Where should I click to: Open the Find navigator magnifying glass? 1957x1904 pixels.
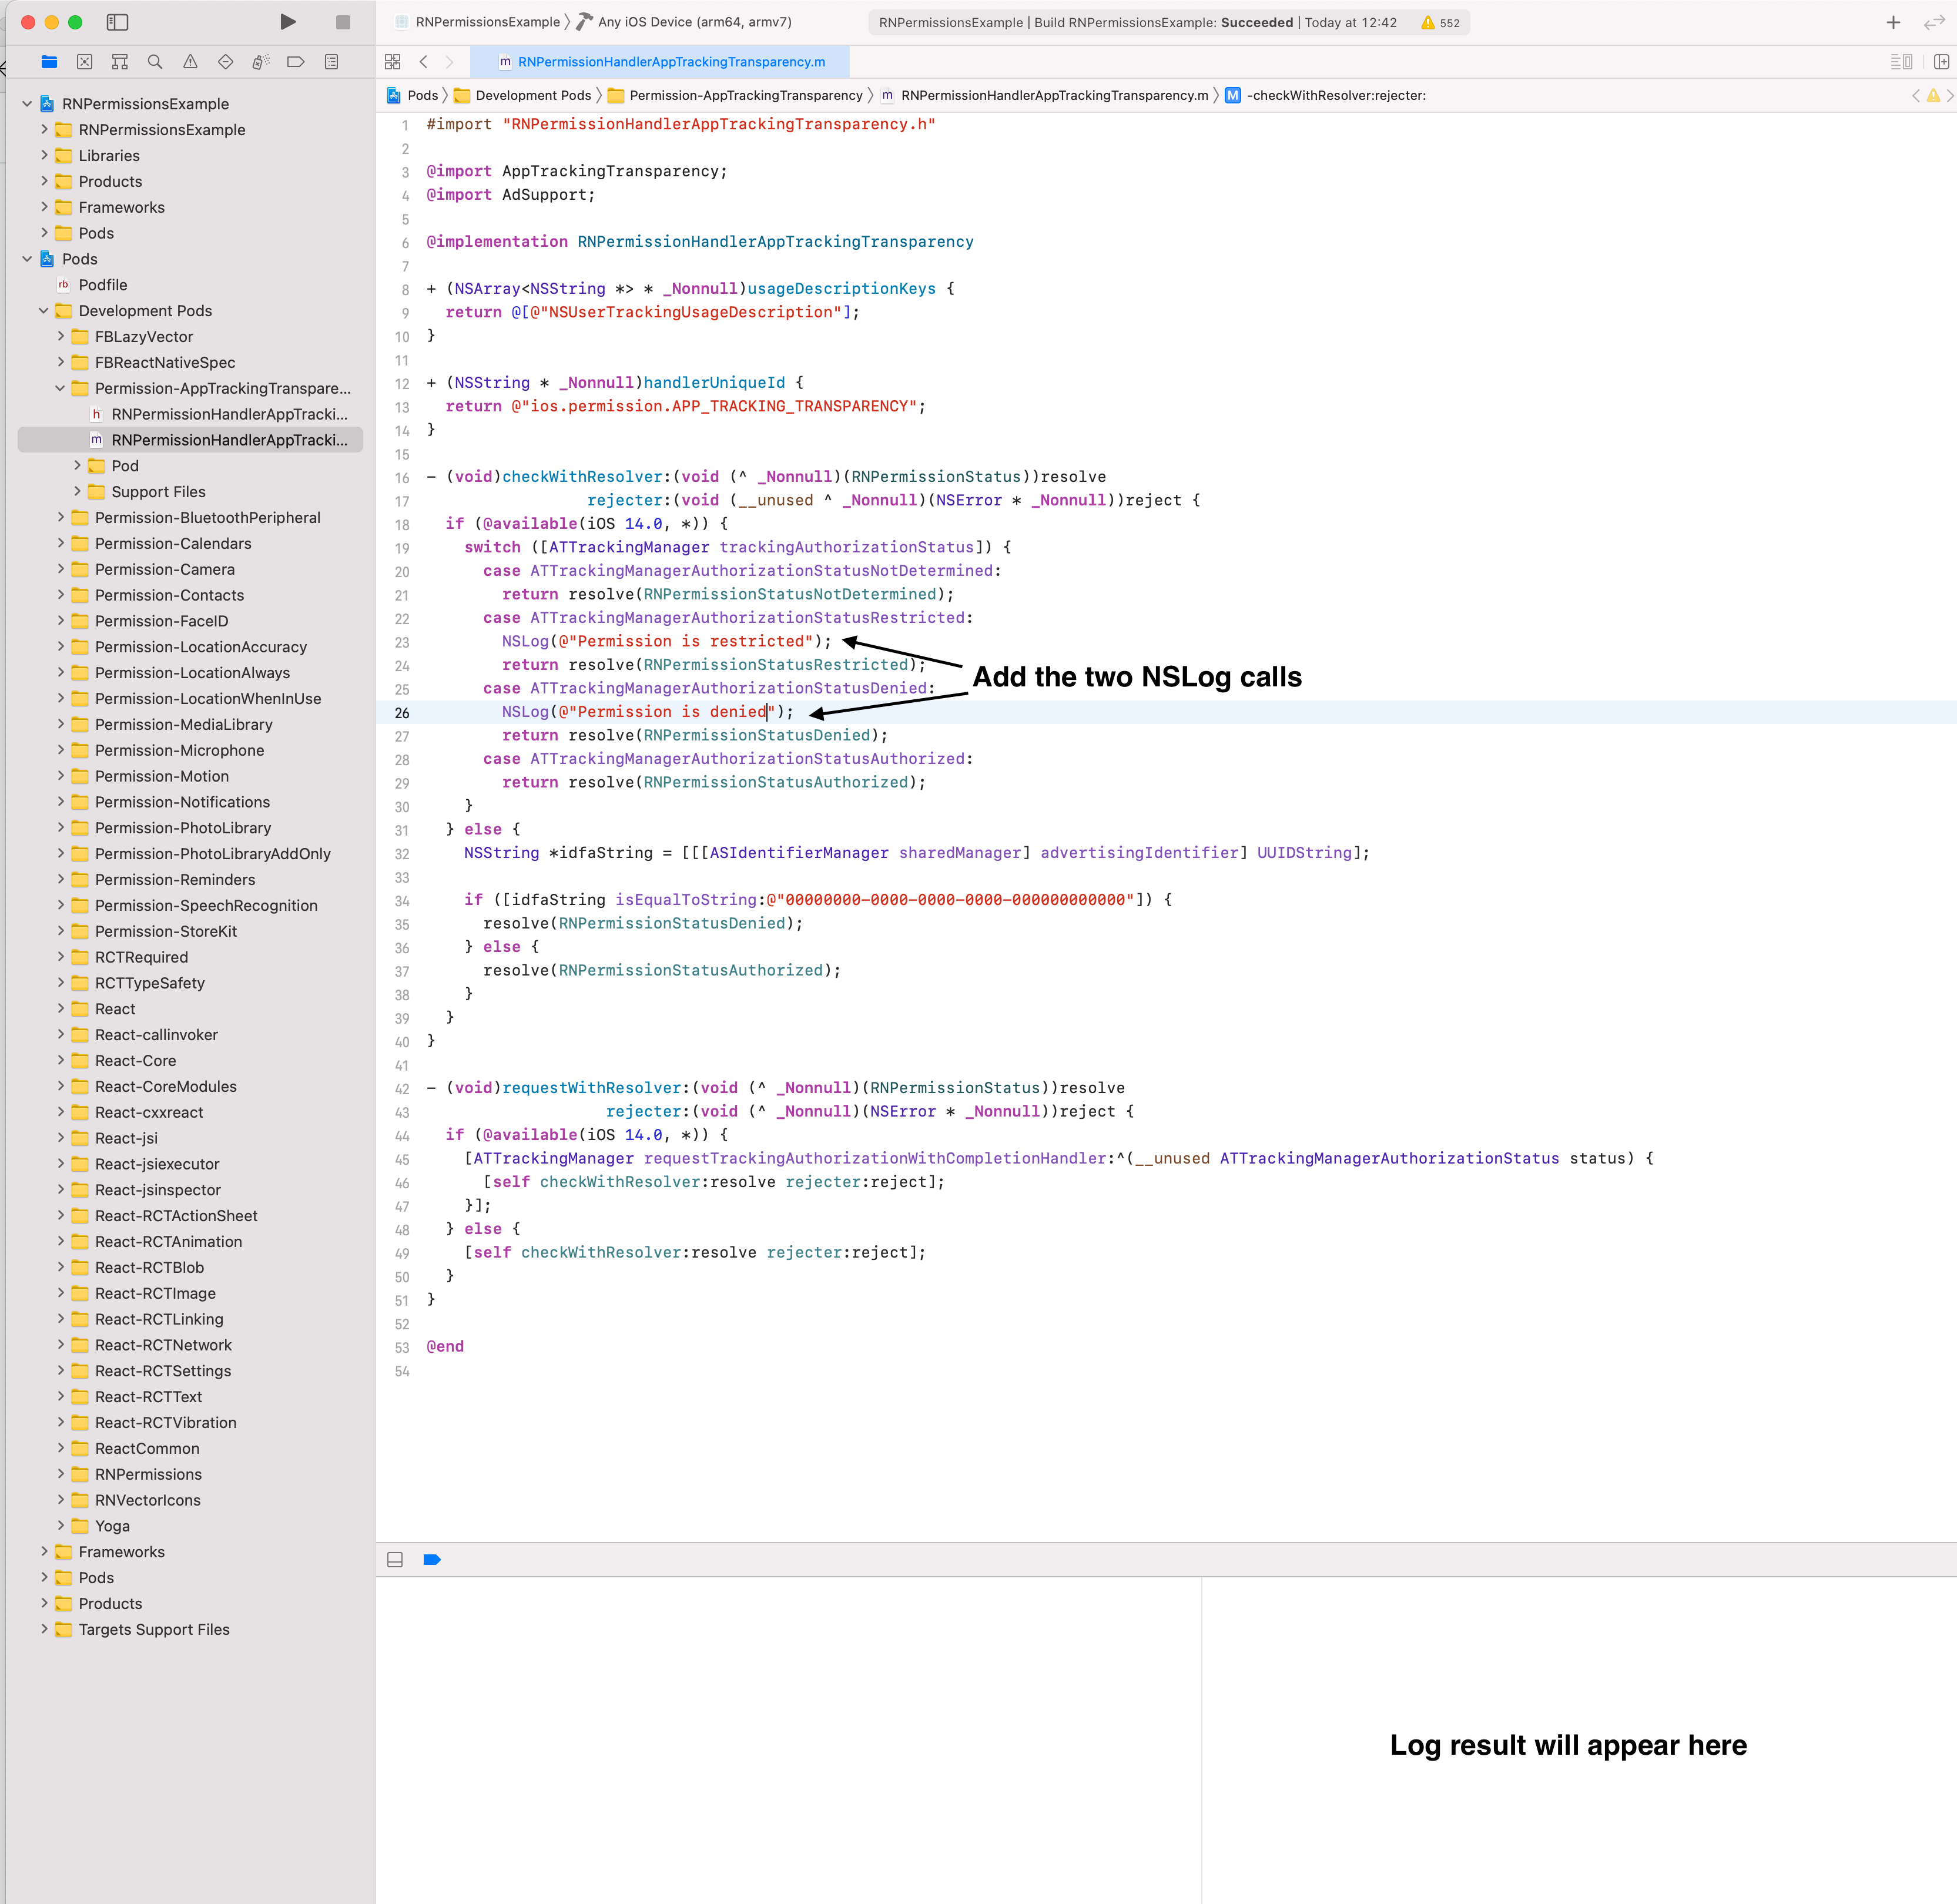coord(154,61)
